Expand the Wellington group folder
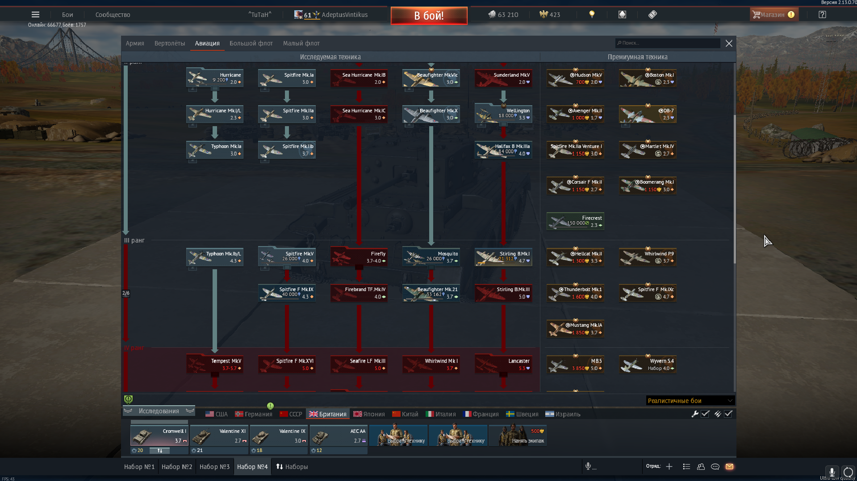The width and height of the screenshot is (857, 481). [503, 125]
